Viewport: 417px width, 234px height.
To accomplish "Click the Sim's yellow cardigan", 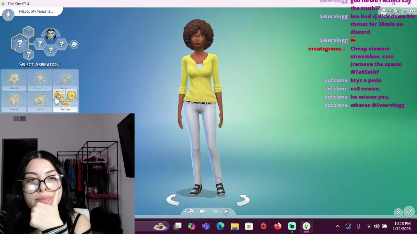I will click(x=200, y=78).
